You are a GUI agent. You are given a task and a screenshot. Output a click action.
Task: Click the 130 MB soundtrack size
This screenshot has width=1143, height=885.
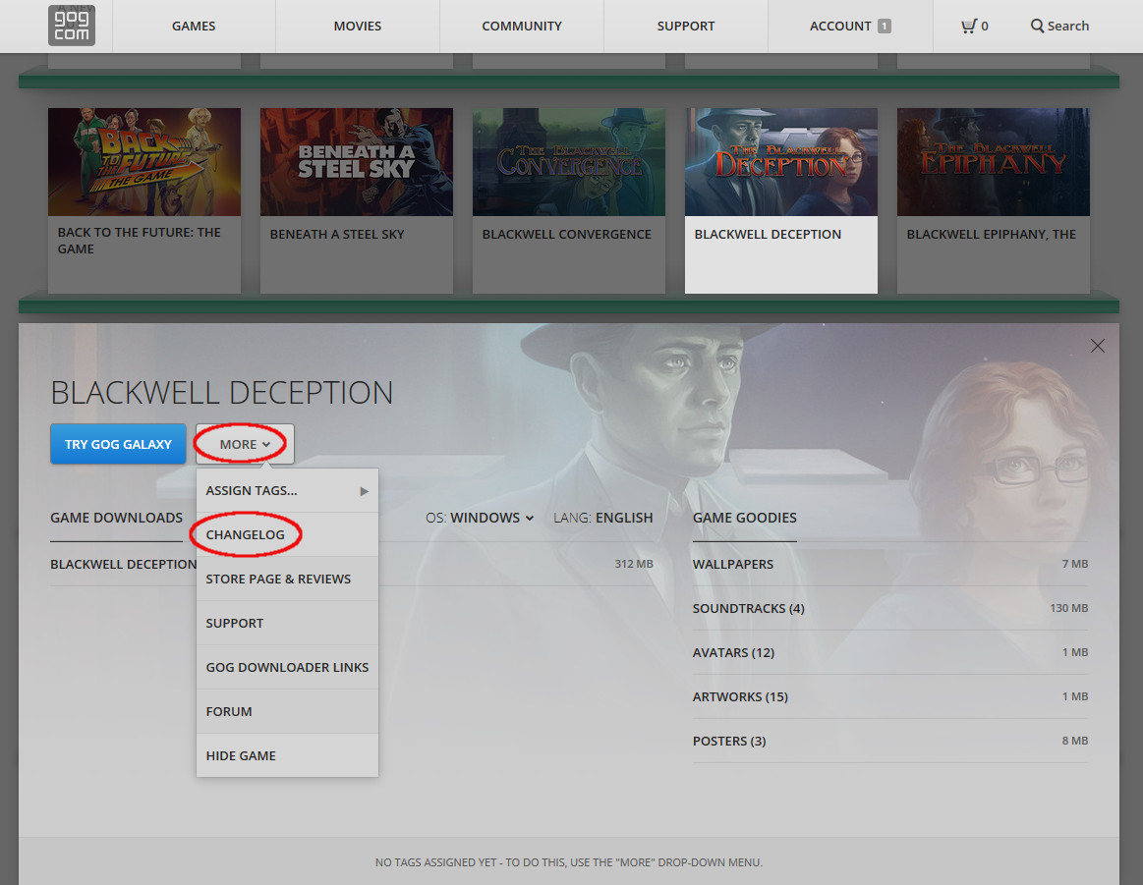coord(1068,608)
